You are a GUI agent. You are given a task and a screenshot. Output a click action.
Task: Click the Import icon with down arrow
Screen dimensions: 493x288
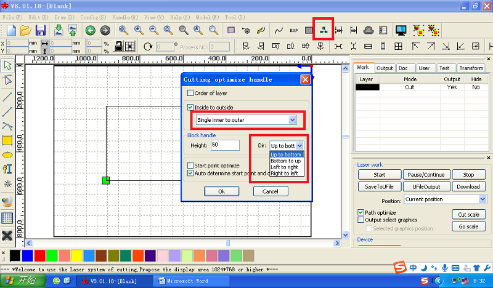point(59,31)
